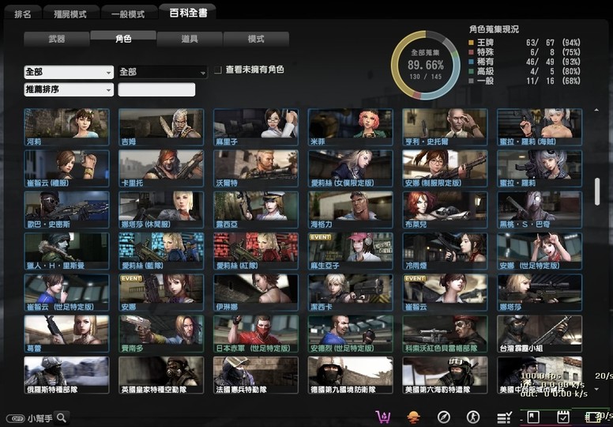The height and width of the screenshot is (427, 613).
Task: Click the bookmark page icon in bottom bar
Action: (533, 417)
